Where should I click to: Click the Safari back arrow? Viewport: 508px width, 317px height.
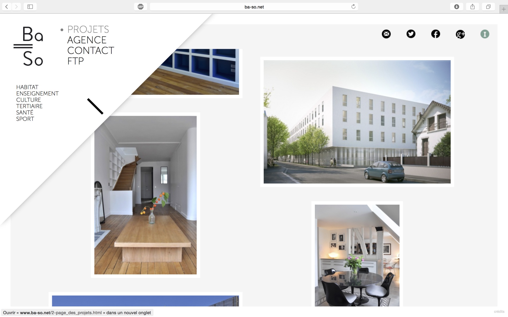(x=7, y=7)
